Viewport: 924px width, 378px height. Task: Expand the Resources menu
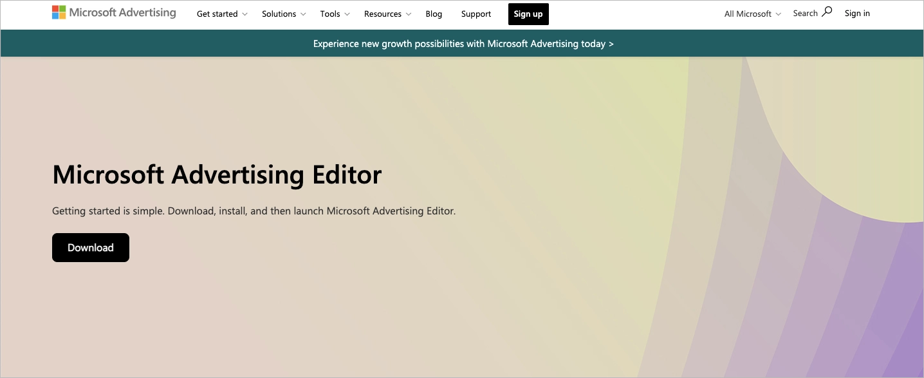[x=383, y=14]
